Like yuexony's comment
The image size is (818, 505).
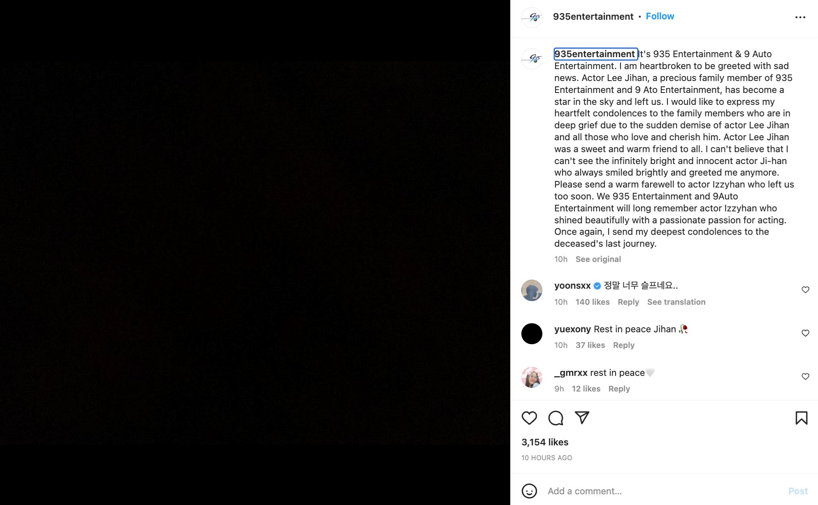click(x=805, y=333)
